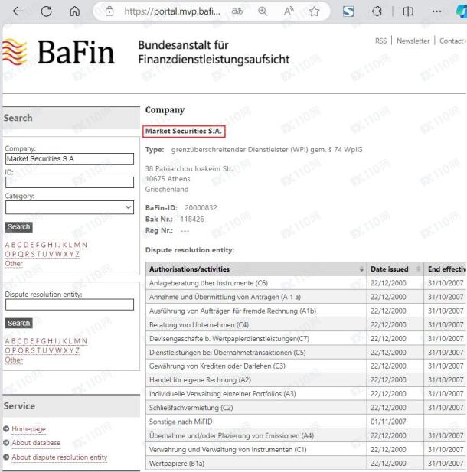
Task: Open site info lock icon
Action: 109,11
